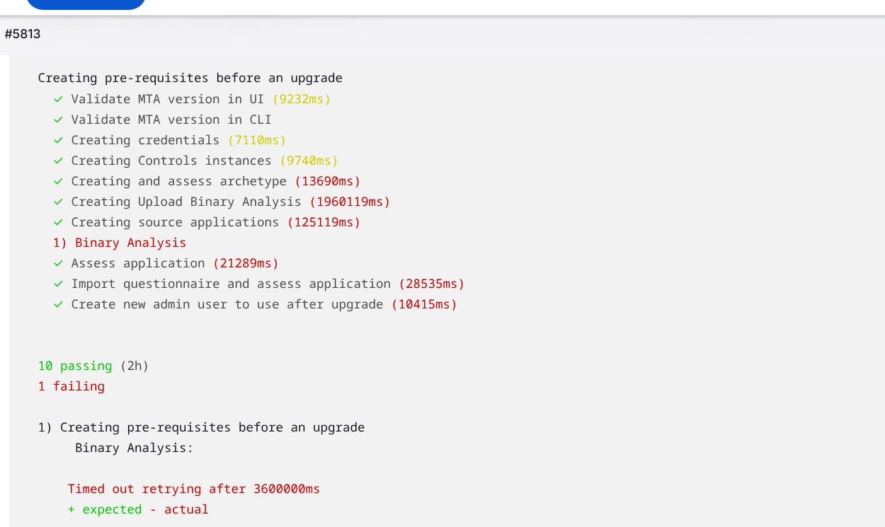Click the checkmark next to Assess application
Screen dimensions: 885x527
58,264
